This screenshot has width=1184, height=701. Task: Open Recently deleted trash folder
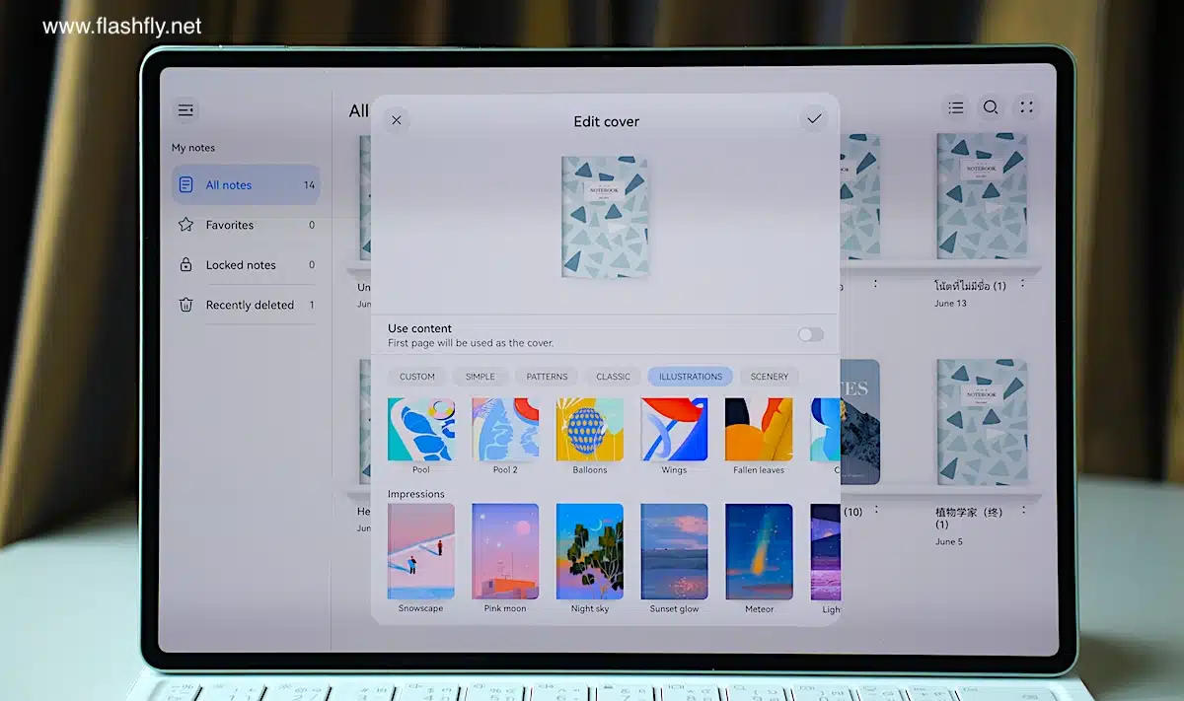[247, 305]
